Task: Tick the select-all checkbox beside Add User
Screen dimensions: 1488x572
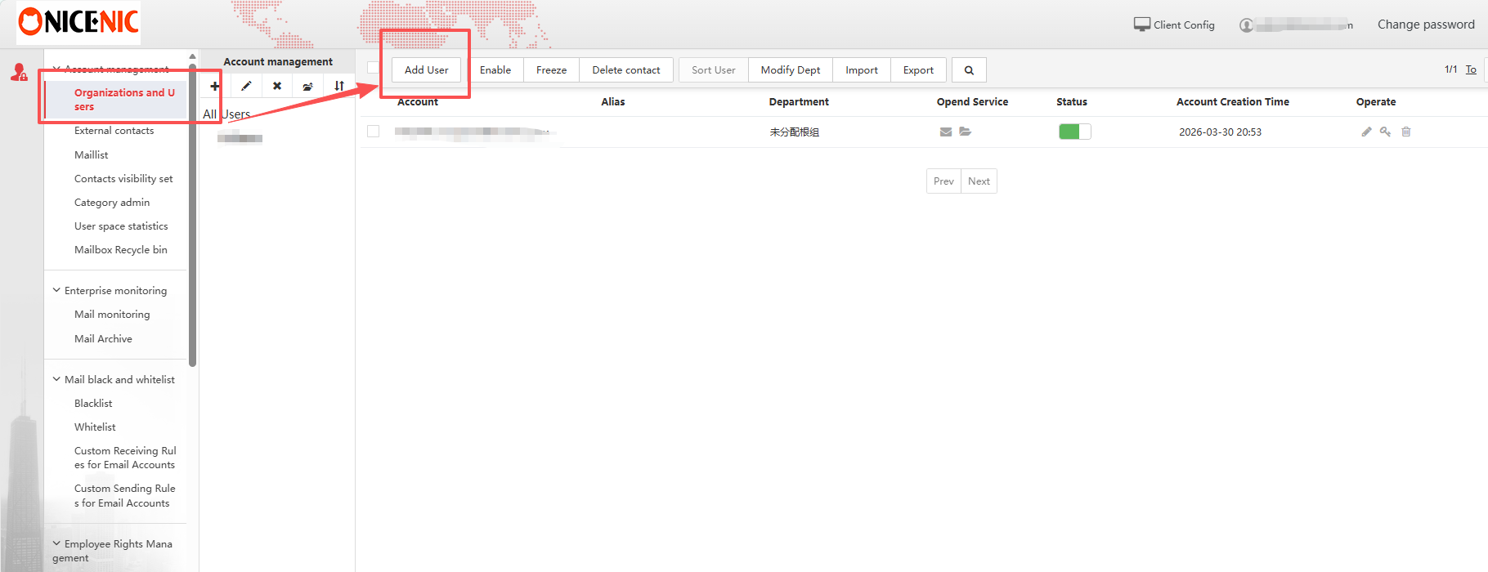Action: (x=373, y=68)
